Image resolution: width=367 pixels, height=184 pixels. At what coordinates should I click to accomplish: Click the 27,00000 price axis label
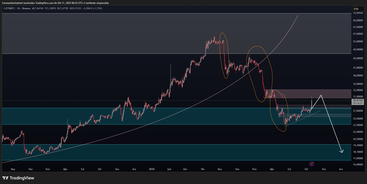(x=358, y=111)
